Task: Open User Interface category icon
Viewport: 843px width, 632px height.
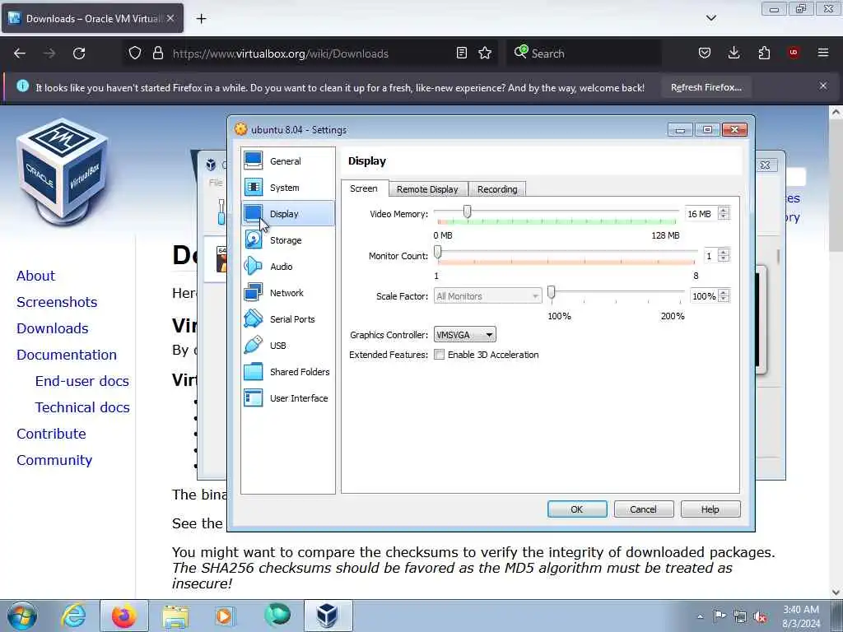Action: (x=254, y=397)
